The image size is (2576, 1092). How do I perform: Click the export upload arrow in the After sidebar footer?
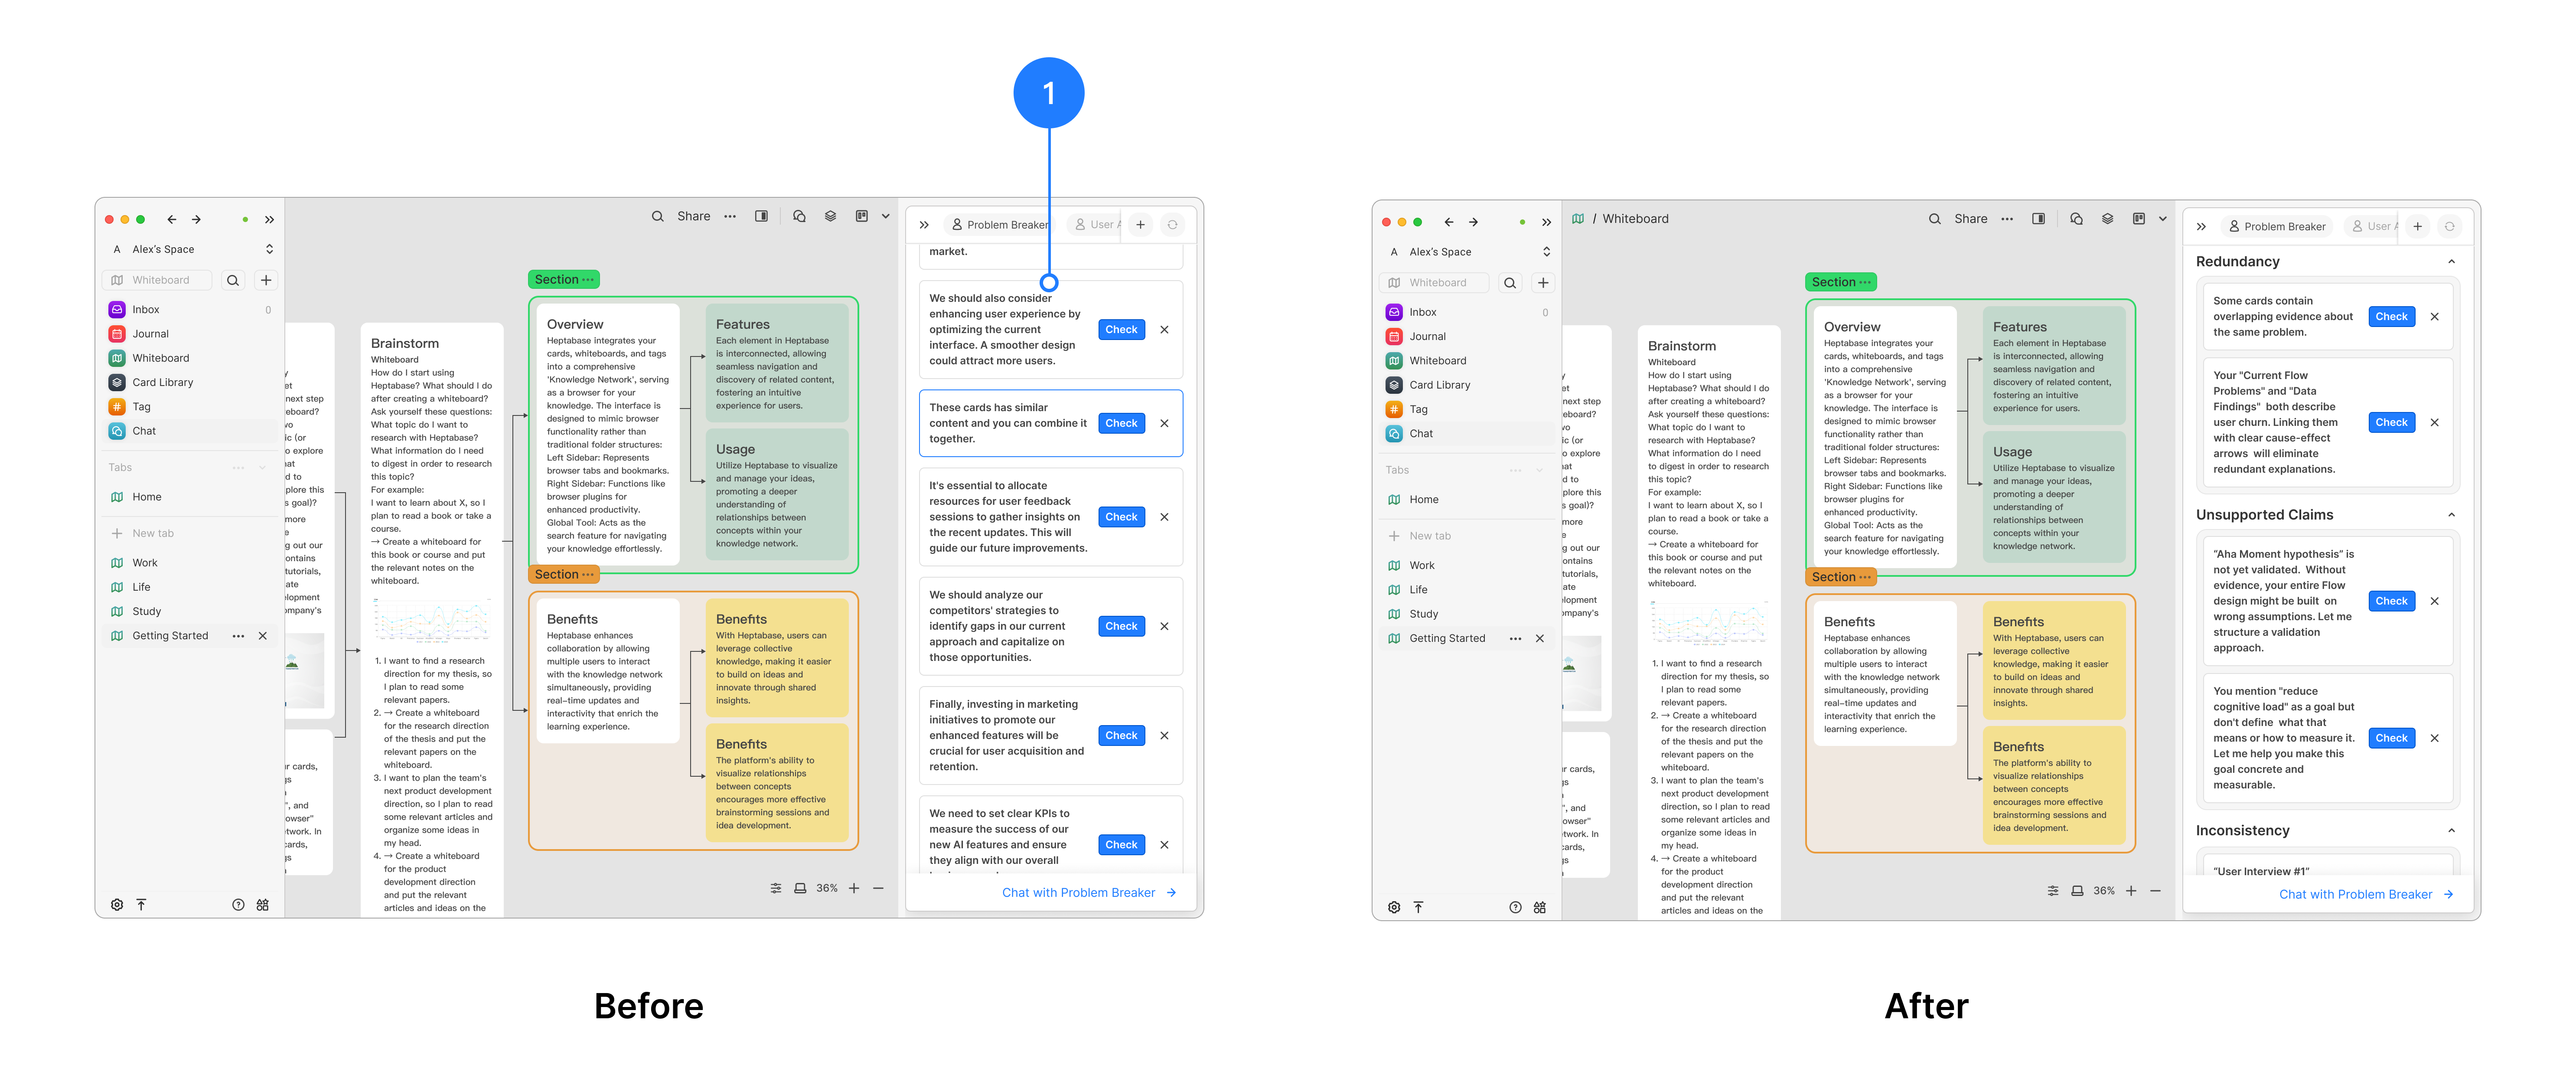point(1418,907)
